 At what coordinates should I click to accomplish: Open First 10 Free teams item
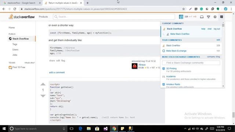17,67
